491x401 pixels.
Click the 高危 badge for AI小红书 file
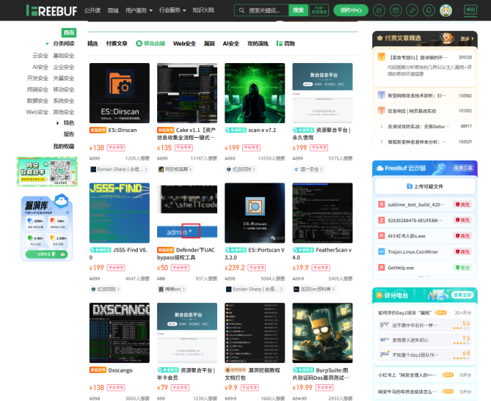pyautogui.click(x=462, y=236)
